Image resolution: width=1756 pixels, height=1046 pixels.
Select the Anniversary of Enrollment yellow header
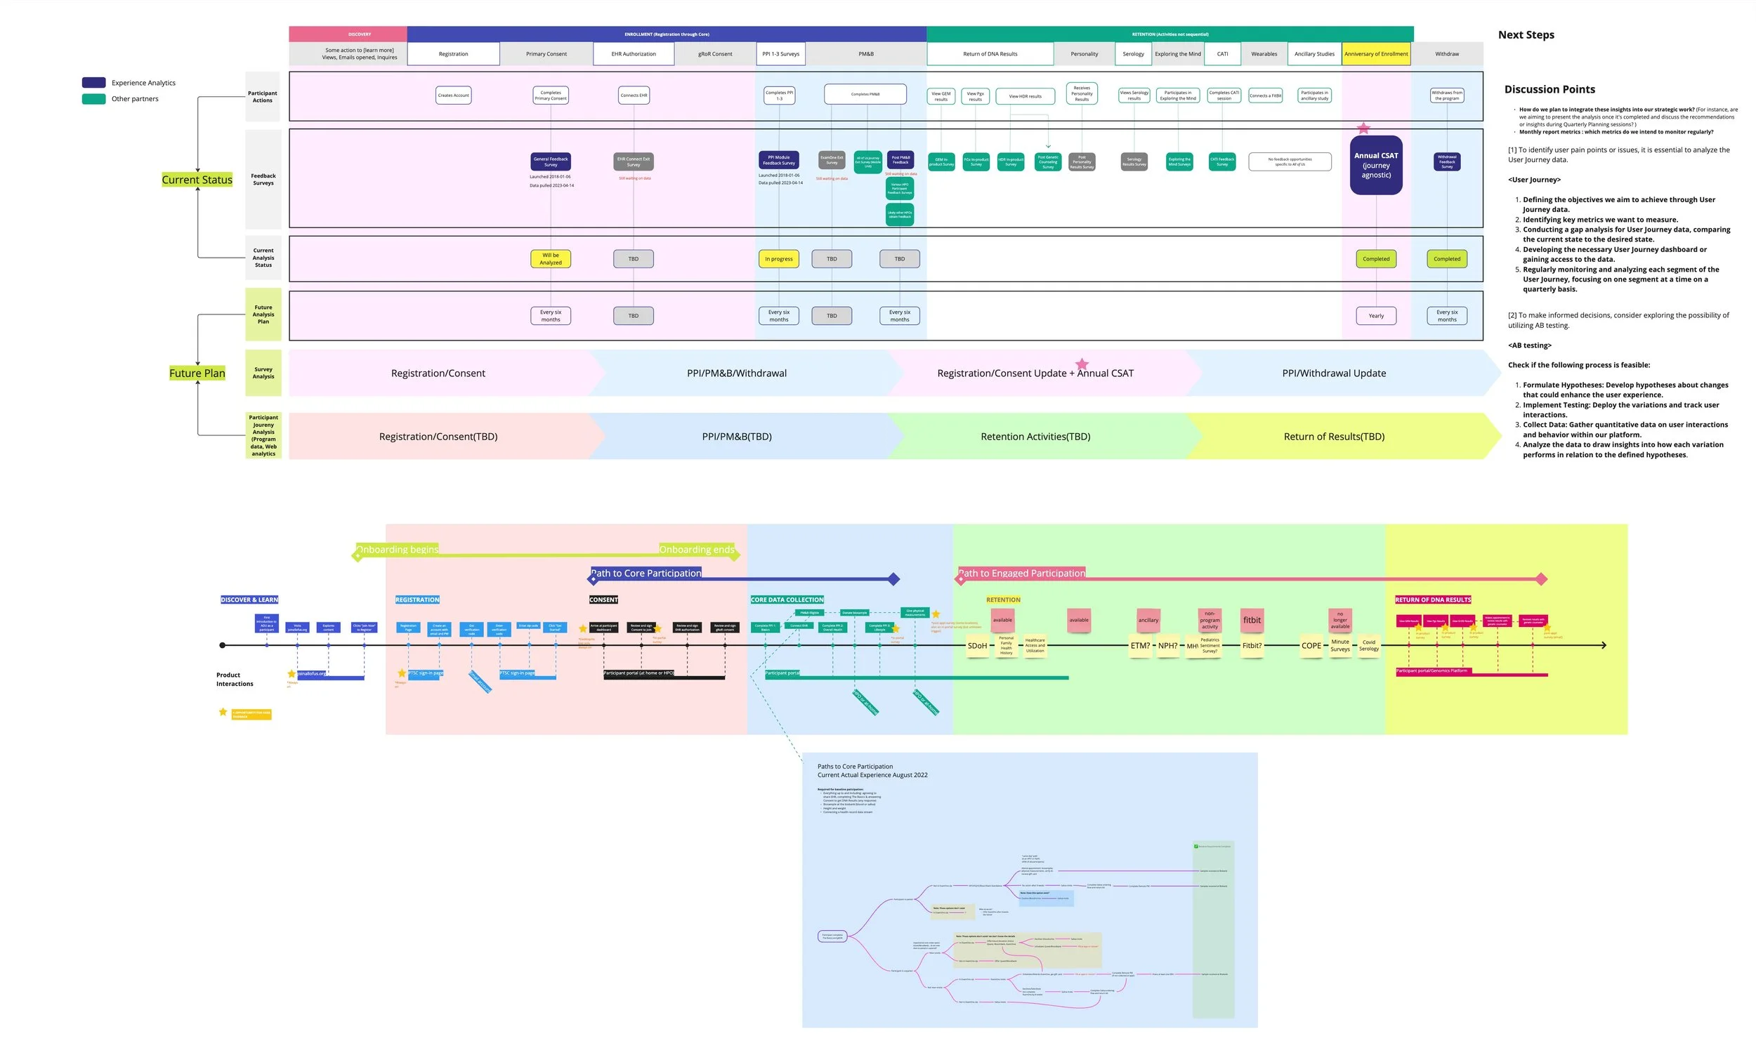[x=1375, y=53]
